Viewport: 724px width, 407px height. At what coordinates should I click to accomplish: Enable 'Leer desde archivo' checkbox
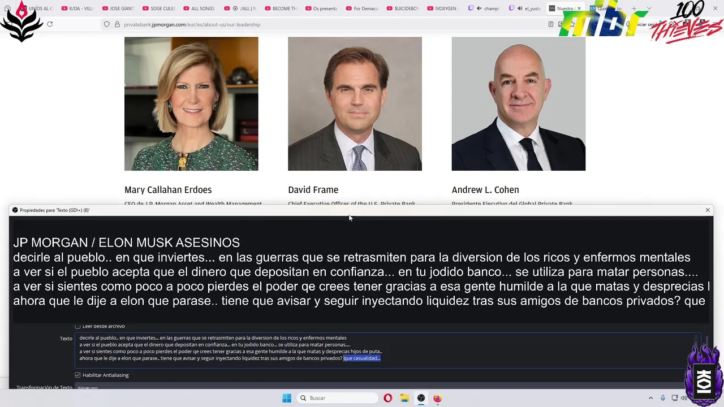(x=77, y=326)
